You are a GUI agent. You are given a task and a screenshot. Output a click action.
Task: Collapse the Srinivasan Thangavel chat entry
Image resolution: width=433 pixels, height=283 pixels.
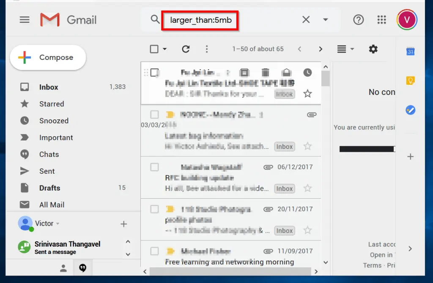coord(128,242)
